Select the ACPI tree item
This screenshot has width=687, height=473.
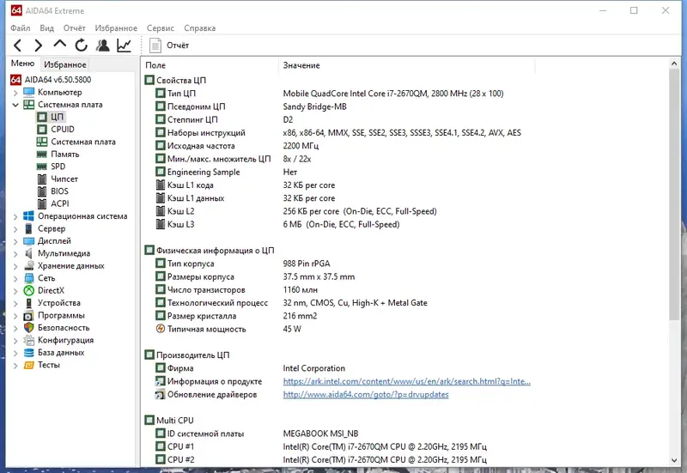[59, 203]
